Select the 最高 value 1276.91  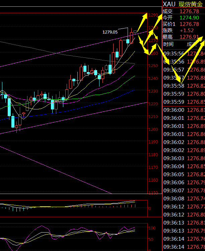(x=189, y=37)
